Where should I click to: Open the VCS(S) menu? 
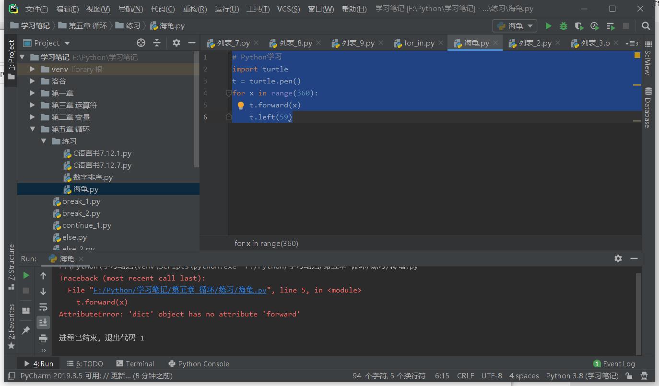coord(289,9)
